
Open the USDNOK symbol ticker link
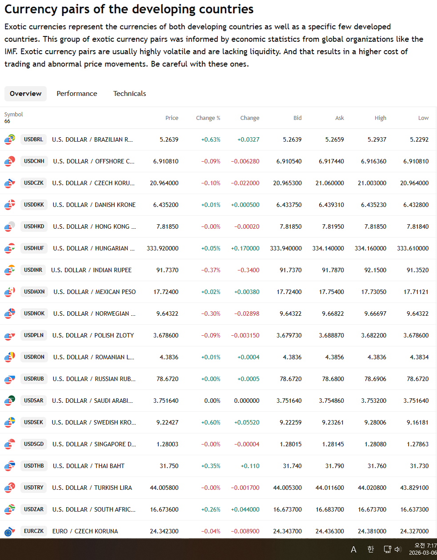[x=34, y=314]
